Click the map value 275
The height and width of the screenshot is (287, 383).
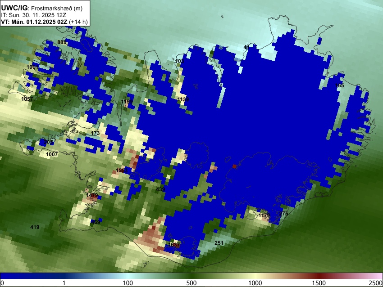click(x=283, y=214)
